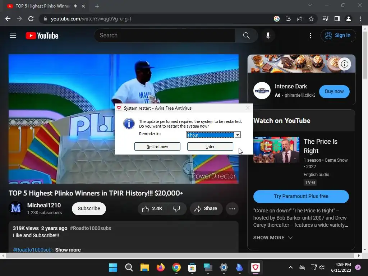This screenshot has width=368, height=276.
Task: Click the Plinko video player
Action: [124, 119]
